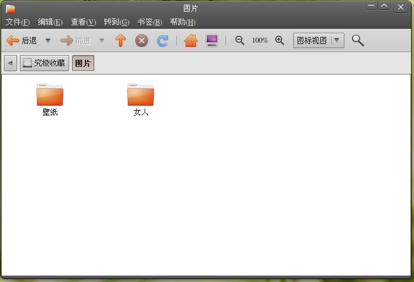414x282 pixels.
Task: Click the red Stop loading icon
Action: tap(142, 40)
